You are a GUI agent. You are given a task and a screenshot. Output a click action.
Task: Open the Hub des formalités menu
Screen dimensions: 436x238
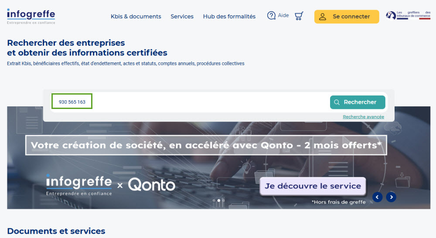(229, 17)
